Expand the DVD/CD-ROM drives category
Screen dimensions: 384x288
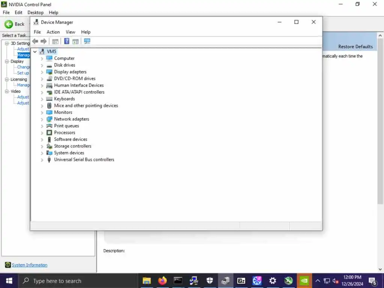pos(42,79)
